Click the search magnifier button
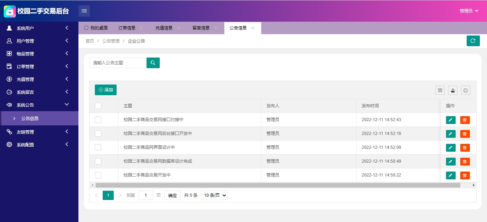Viewport: 487px width, 222px height. coord(153,63)
